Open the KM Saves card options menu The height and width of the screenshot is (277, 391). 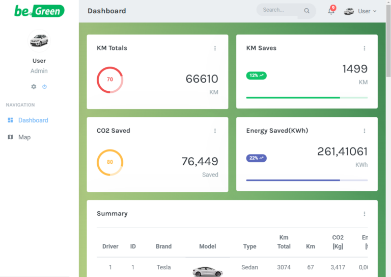point(365,48)
